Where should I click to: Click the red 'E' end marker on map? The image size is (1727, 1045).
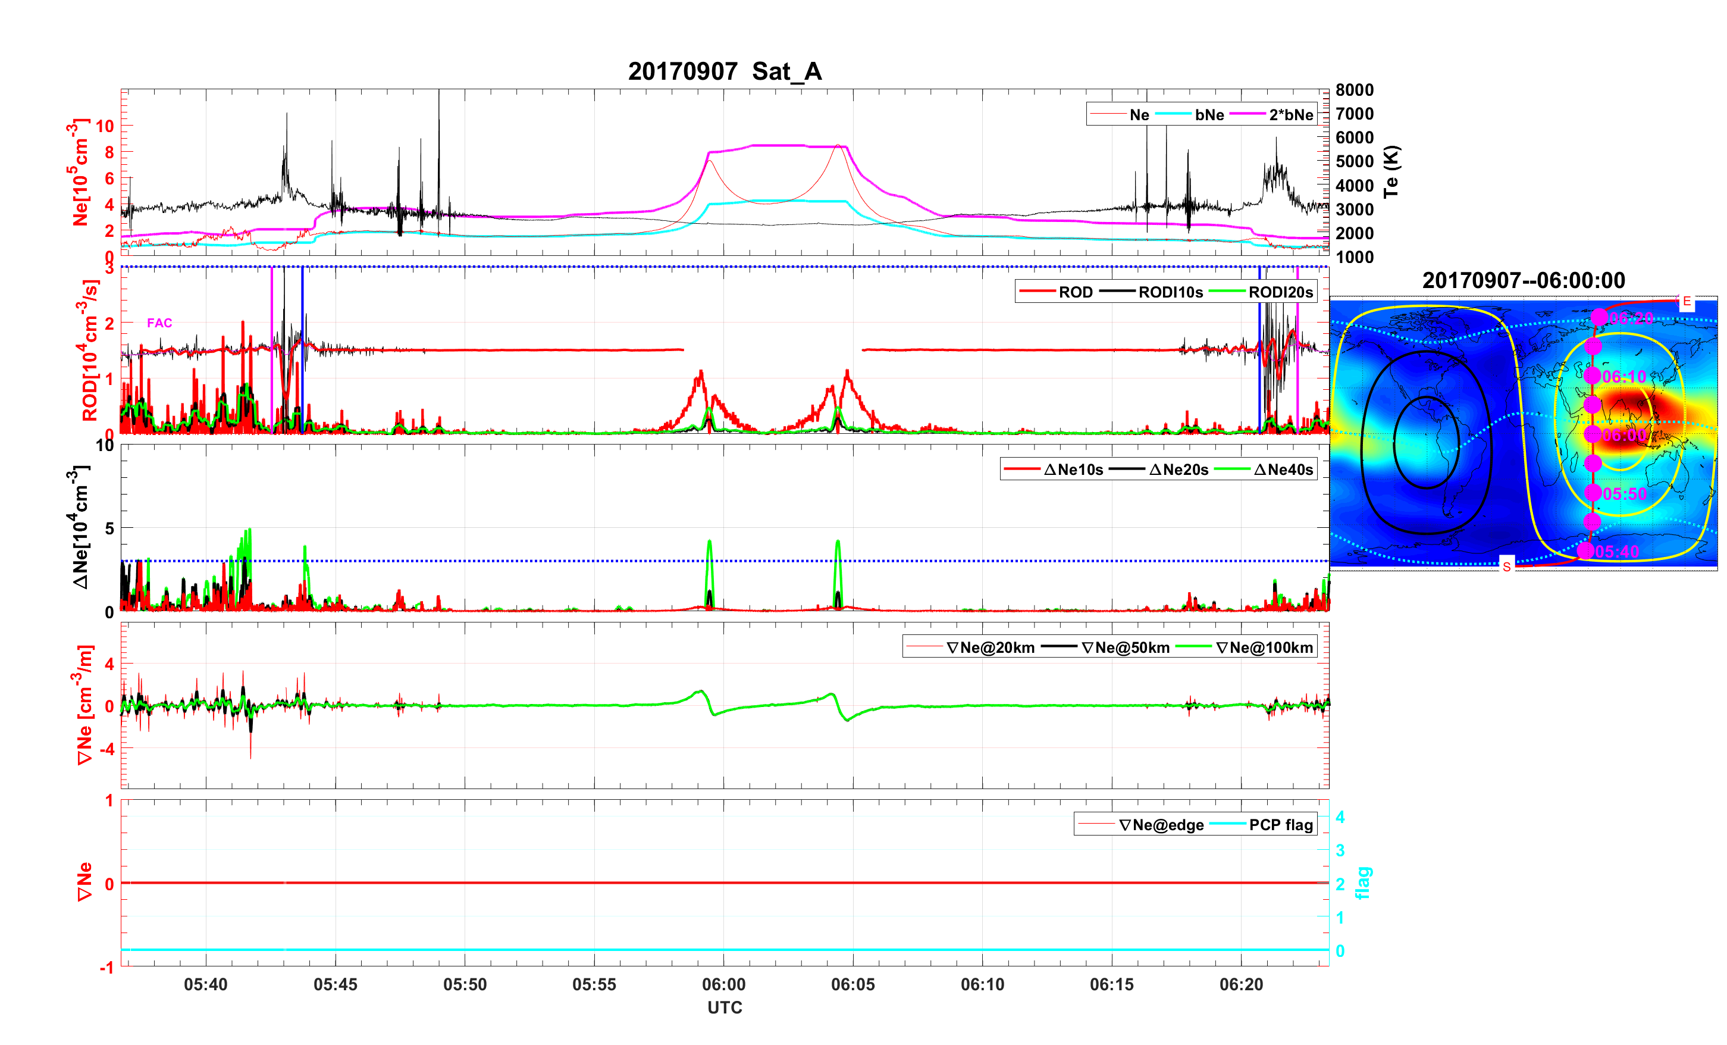pos(1687,302)
